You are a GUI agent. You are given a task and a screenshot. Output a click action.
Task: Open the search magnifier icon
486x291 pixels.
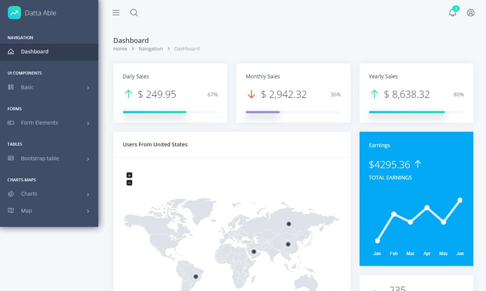point(134,13)
